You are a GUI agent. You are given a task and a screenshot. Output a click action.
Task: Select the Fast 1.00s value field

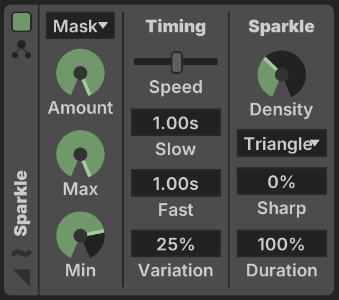point(176,183)
